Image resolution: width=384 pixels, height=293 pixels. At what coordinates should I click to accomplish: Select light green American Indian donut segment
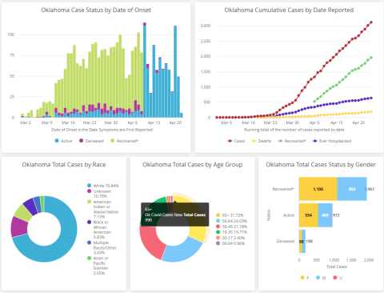23,213
